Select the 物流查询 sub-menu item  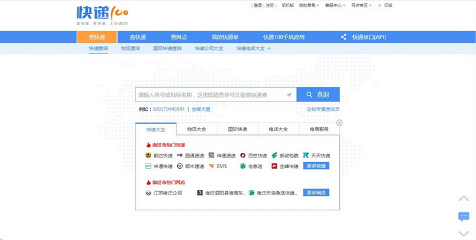(x=130, y=48)
